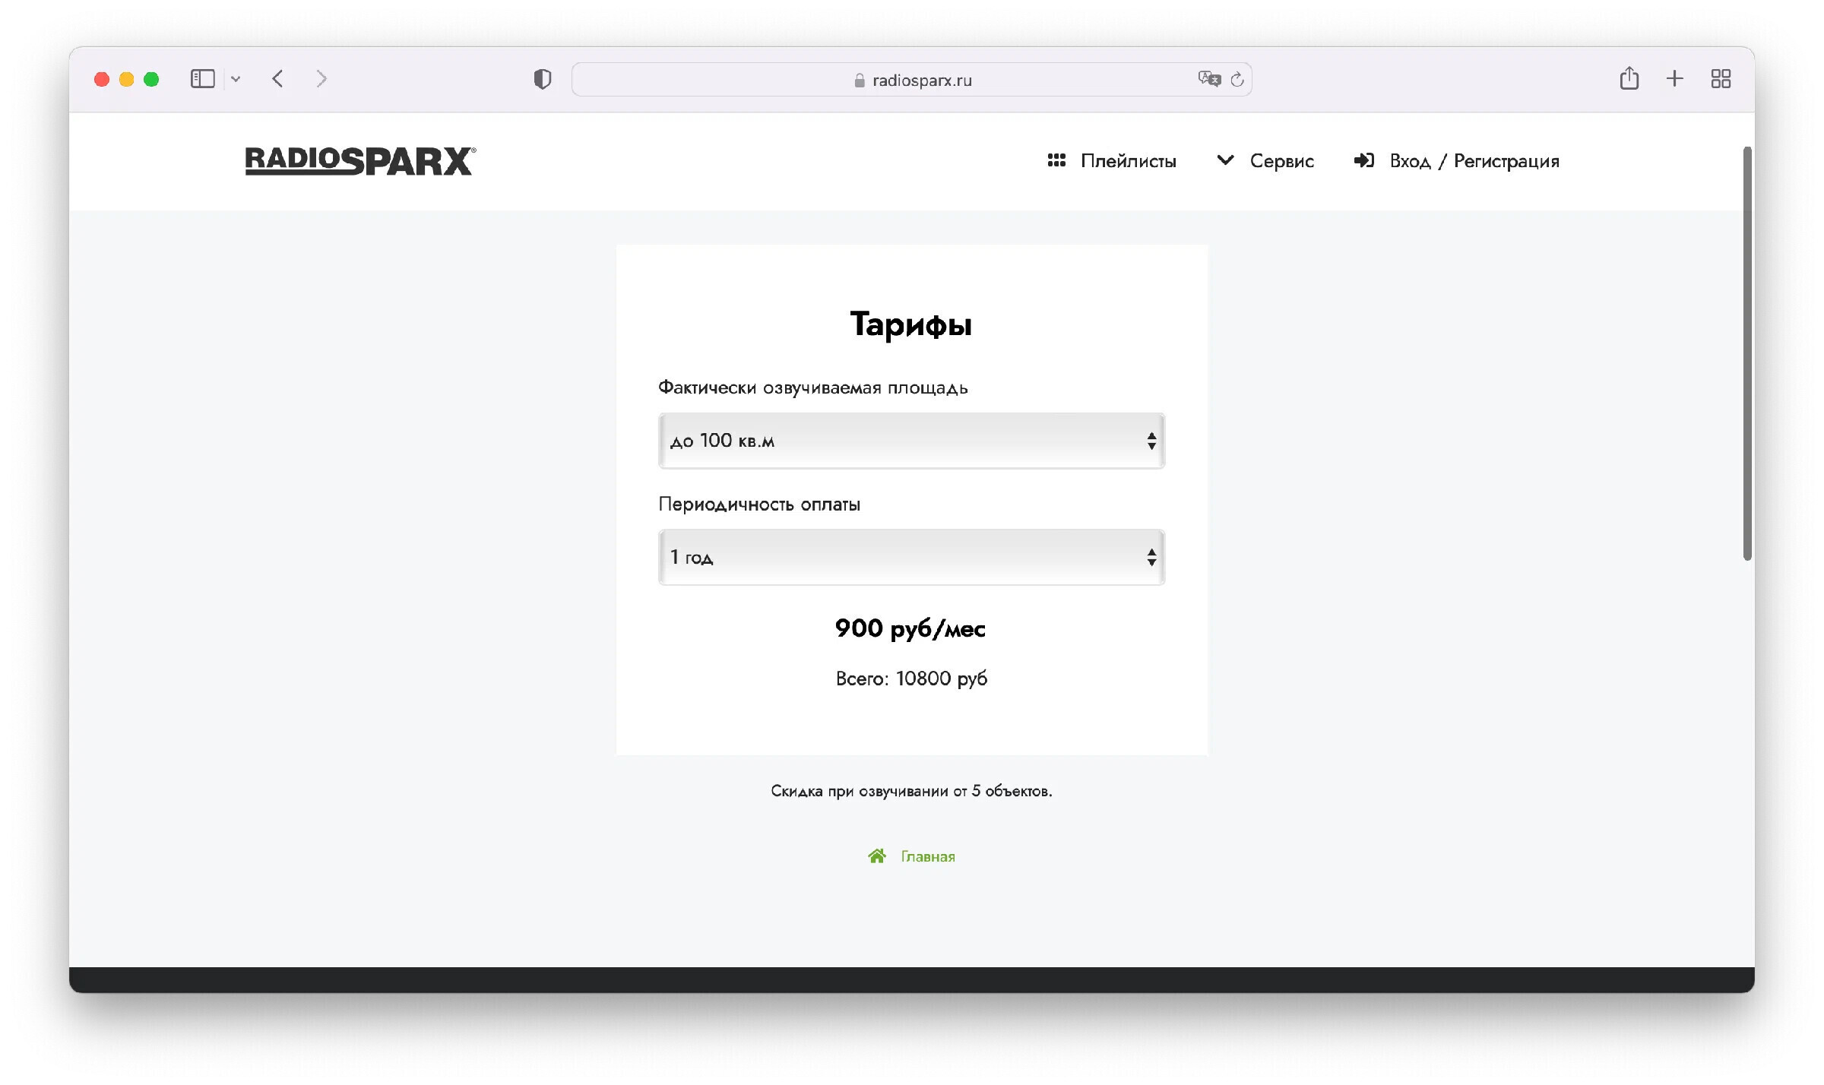Click the Главная home link
The height and width of the screenshot is (1085, 1824).
coord(927,856)
